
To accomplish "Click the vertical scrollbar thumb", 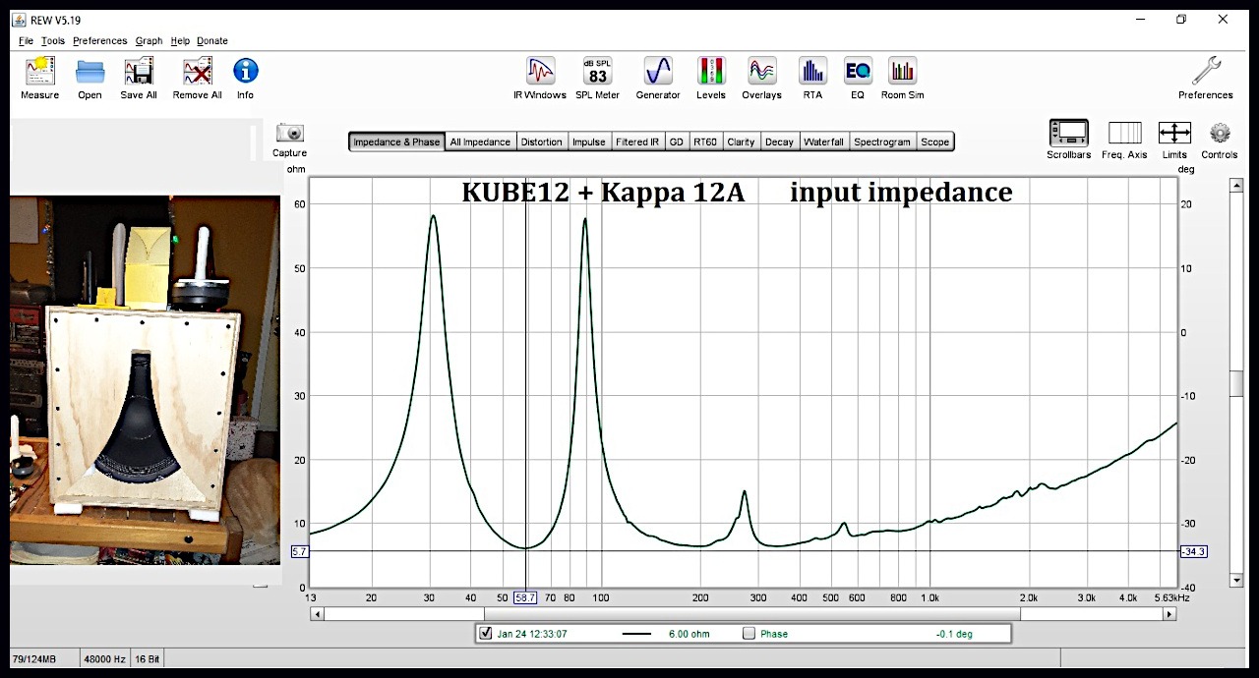I will pos(1236,384).
